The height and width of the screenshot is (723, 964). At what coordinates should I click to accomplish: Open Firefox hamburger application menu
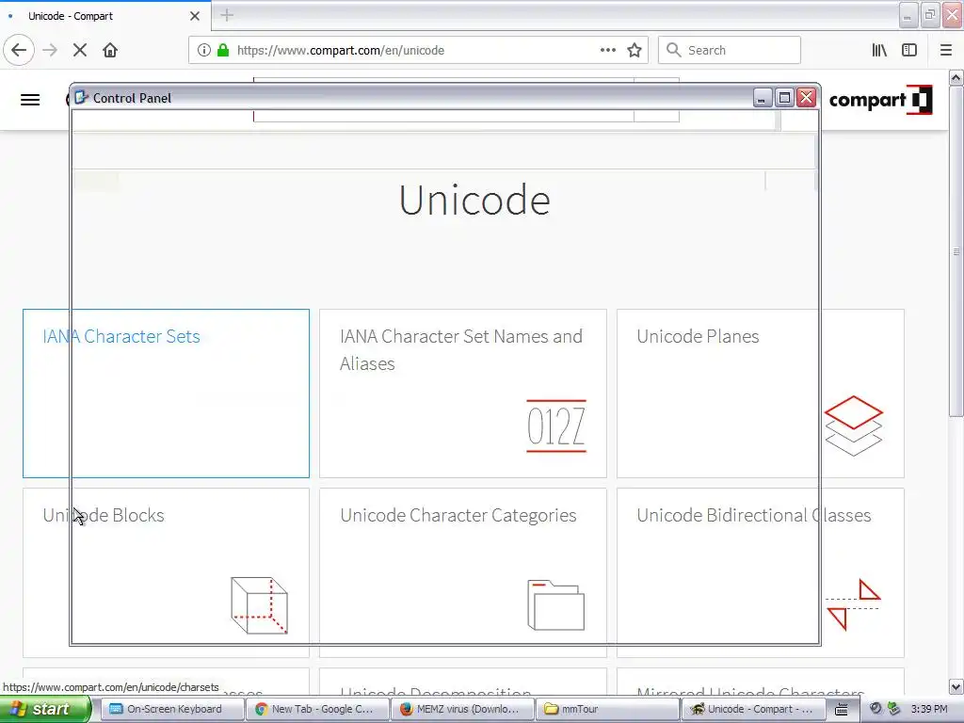click(x=946, y=51)
